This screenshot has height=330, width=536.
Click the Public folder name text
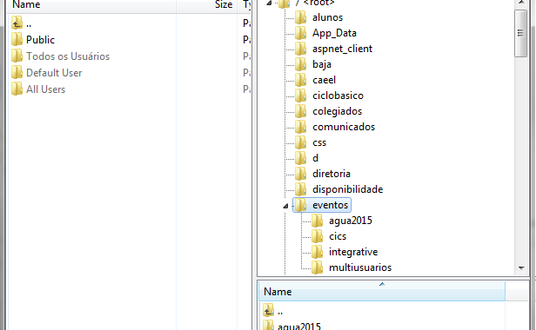(x=40, y=40)
